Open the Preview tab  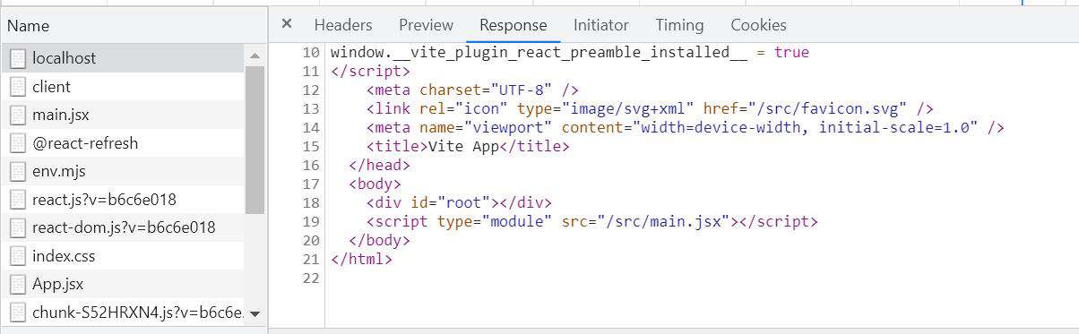click(x=426, y=25)
